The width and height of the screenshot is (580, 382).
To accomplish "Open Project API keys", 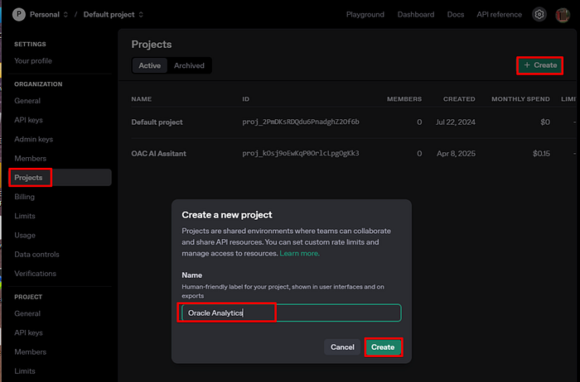I will tap(28, 332).
